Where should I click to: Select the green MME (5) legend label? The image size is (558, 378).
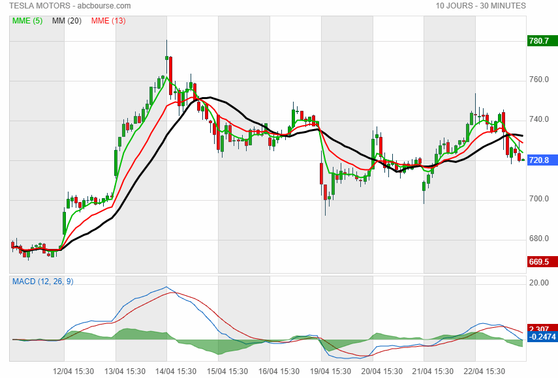(27, 21)
